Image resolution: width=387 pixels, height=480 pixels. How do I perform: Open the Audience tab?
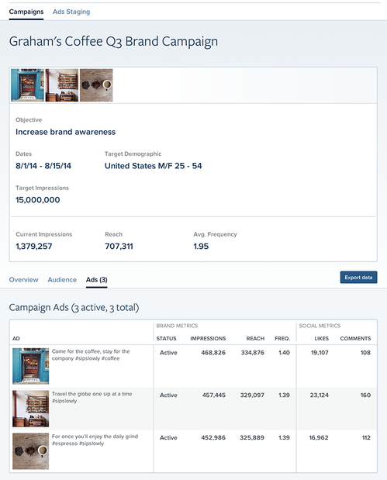point(62,280)
